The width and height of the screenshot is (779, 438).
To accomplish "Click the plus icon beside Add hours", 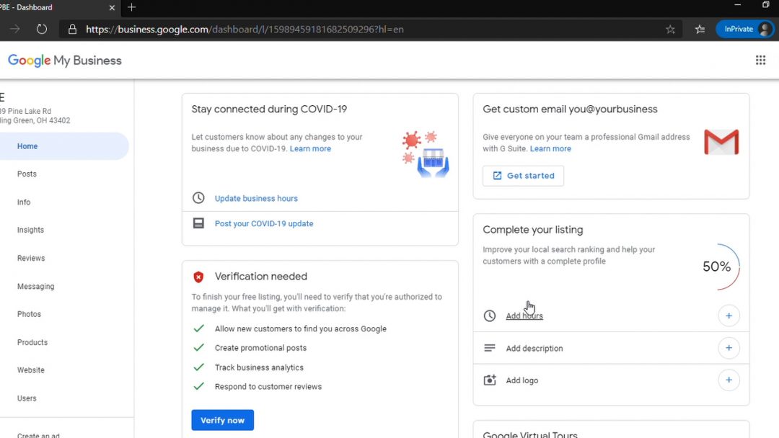I will click(729, 316).
